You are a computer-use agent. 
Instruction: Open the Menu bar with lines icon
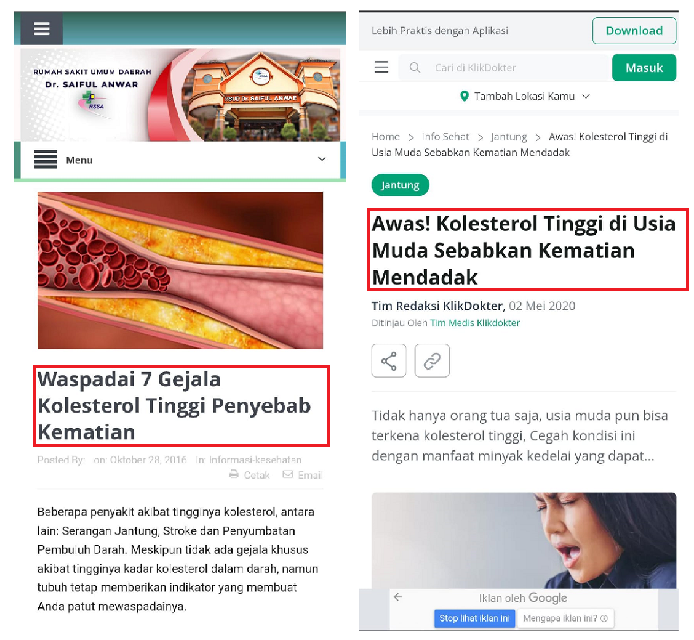tap(46, 159)
